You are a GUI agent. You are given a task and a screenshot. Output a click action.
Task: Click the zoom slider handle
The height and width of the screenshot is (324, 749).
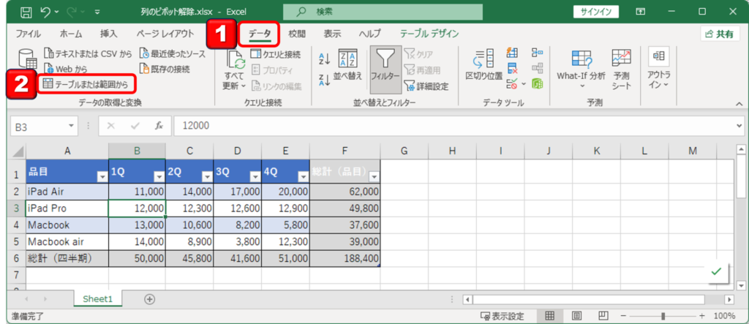[663, 316]
